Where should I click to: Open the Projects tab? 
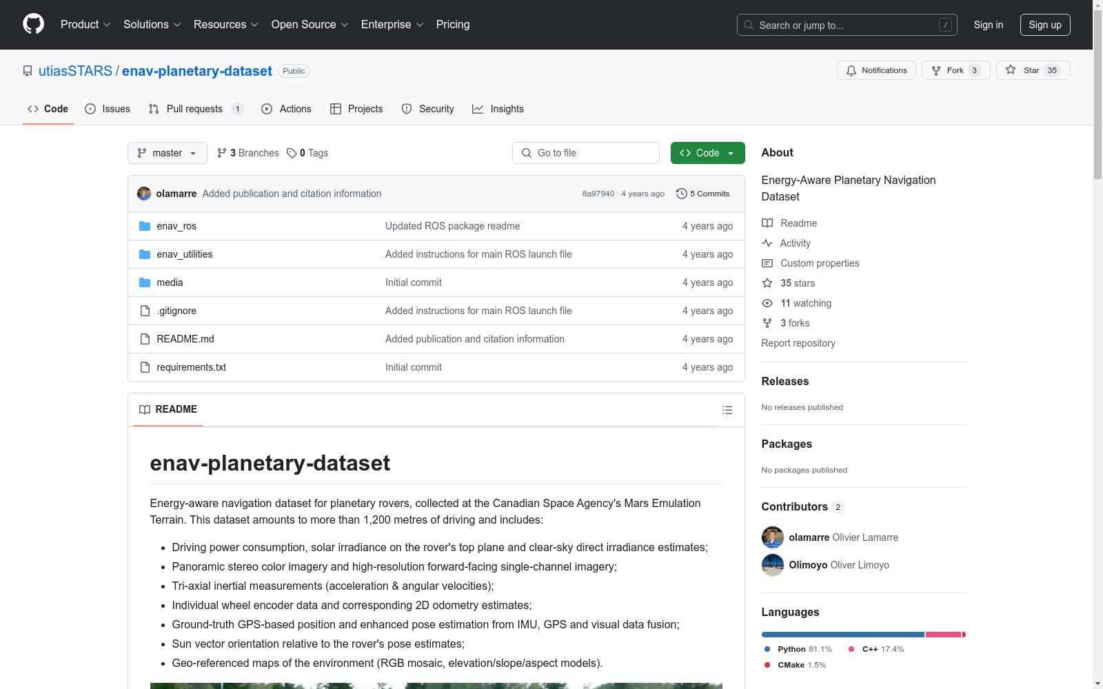tap(356, 109)
